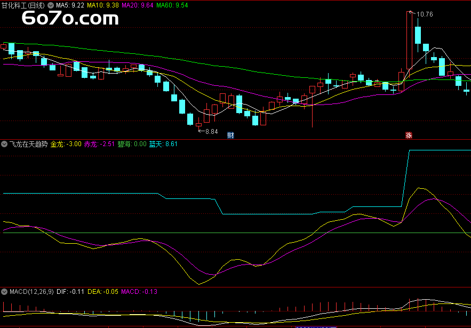Viewport: 471px width, 328px height.
Task: Click the MA20: 9.64 label
Action: (x=138, y=5)
